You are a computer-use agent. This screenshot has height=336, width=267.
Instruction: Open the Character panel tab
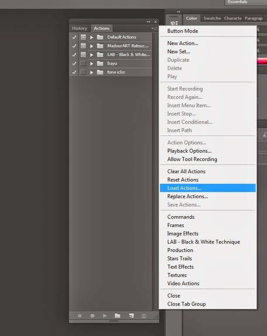tap(233, 18)
